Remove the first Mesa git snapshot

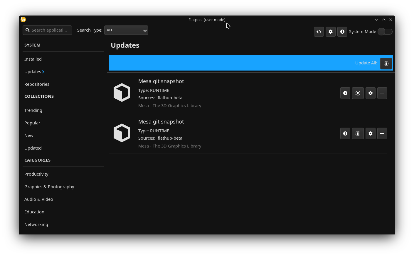coord(382,93)
